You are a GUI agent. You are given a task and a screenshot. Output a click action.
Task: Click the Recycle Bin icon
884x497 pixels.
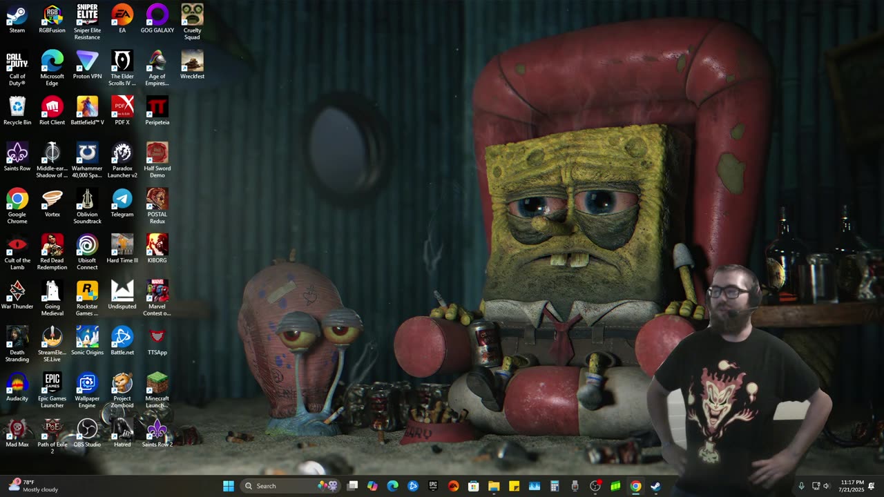pos(17,111)
